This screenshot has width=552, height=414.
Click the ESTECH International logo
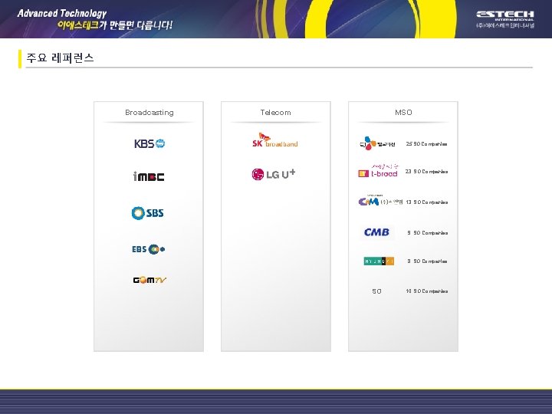pos(505,19)
